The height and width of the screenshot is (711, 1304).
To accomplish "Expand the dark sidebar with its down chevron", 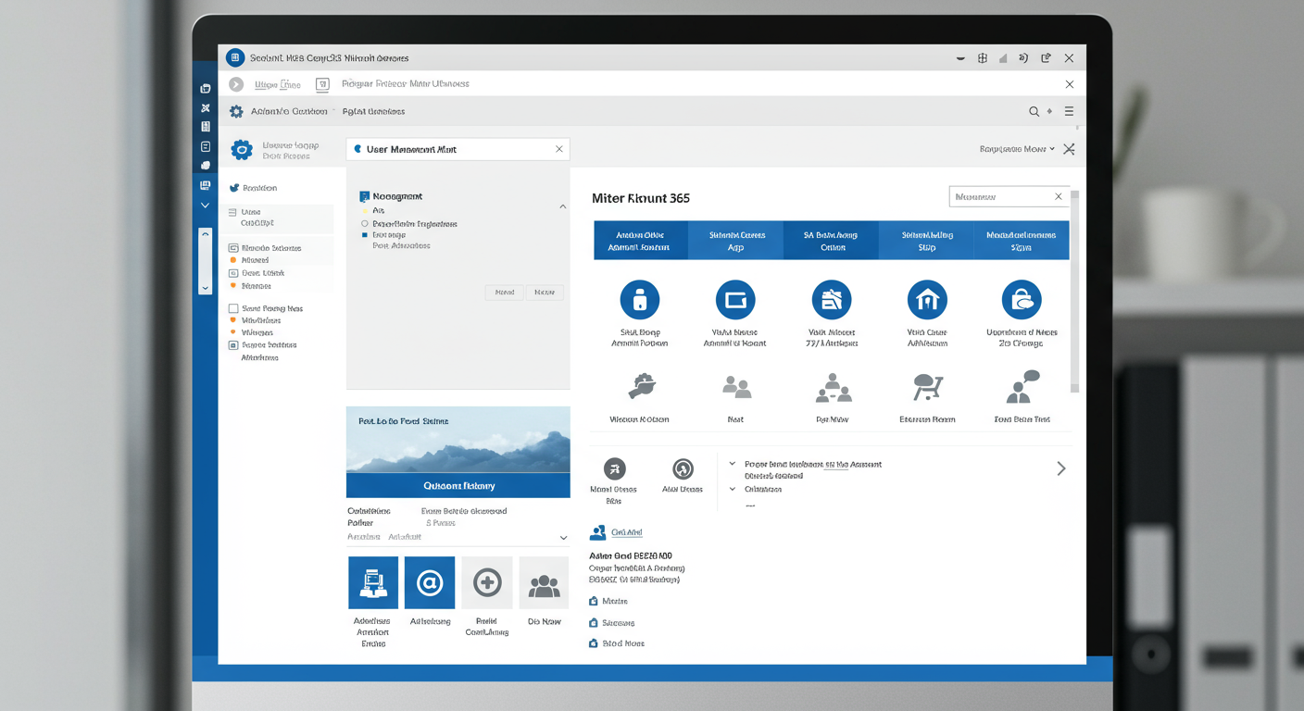I will click(206, 206).
